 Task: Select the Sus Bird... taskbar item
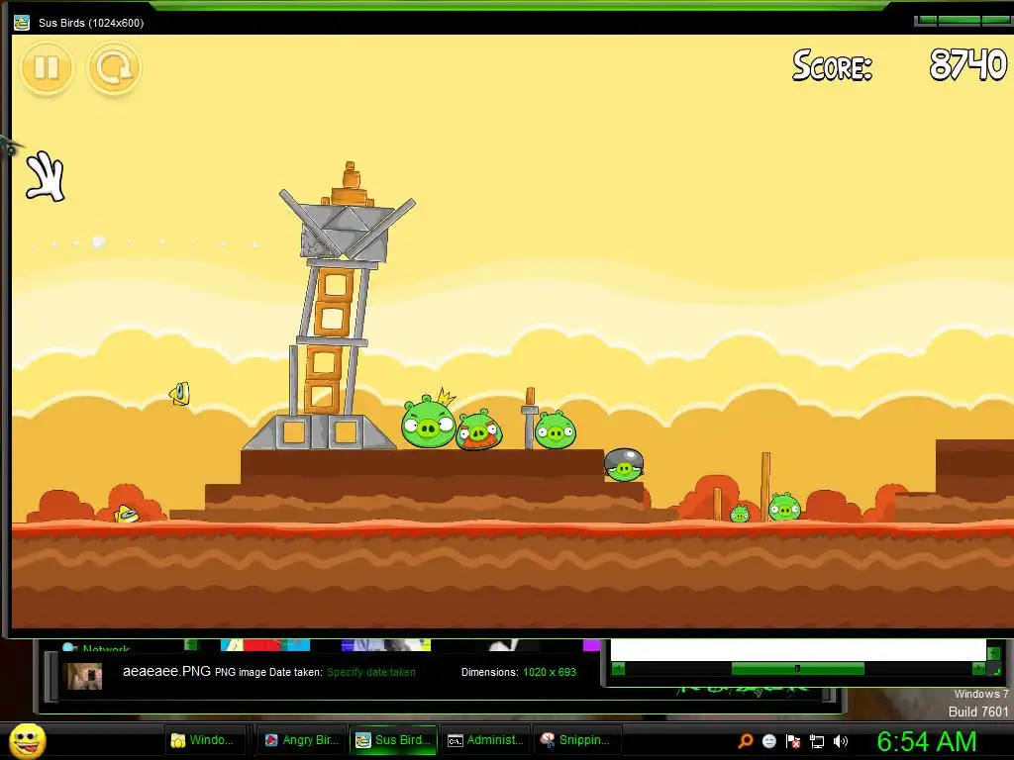[393, 740]
